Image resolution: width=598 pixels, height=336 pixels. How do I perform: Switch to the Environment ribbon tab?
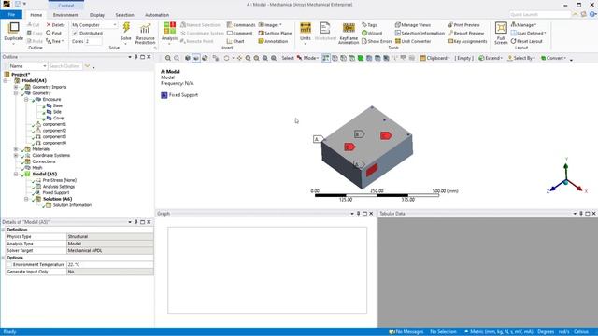[65, 15]
